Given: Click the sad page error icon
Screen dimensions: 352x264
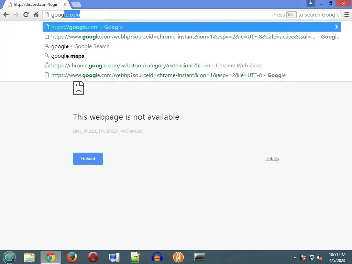Looking at the screenshot, I should pyautogui.click(x=79, y=88).
